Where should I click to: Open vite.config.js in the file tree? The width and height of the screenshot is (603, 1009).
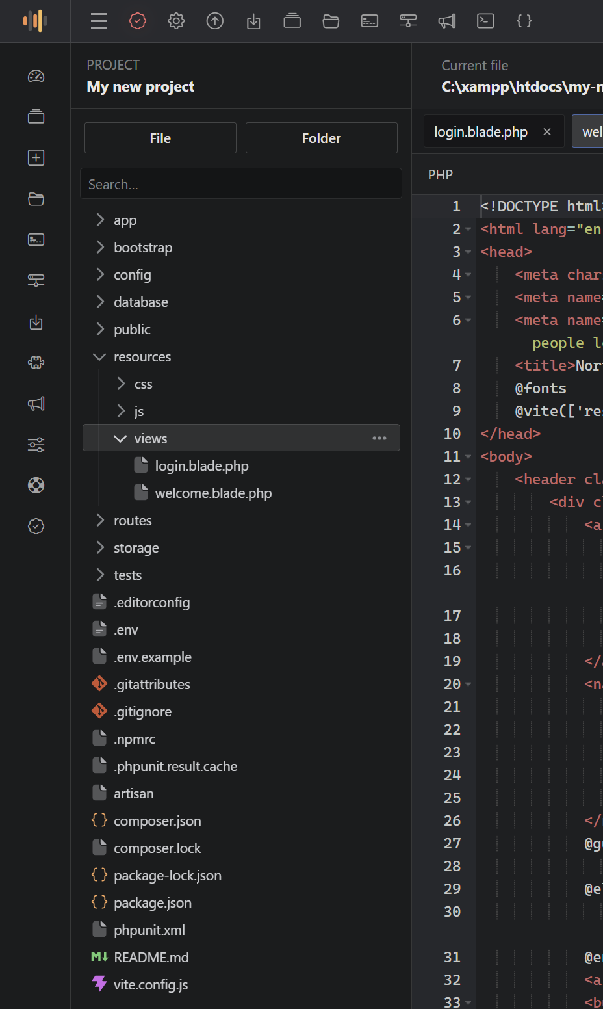coord(151,985)
